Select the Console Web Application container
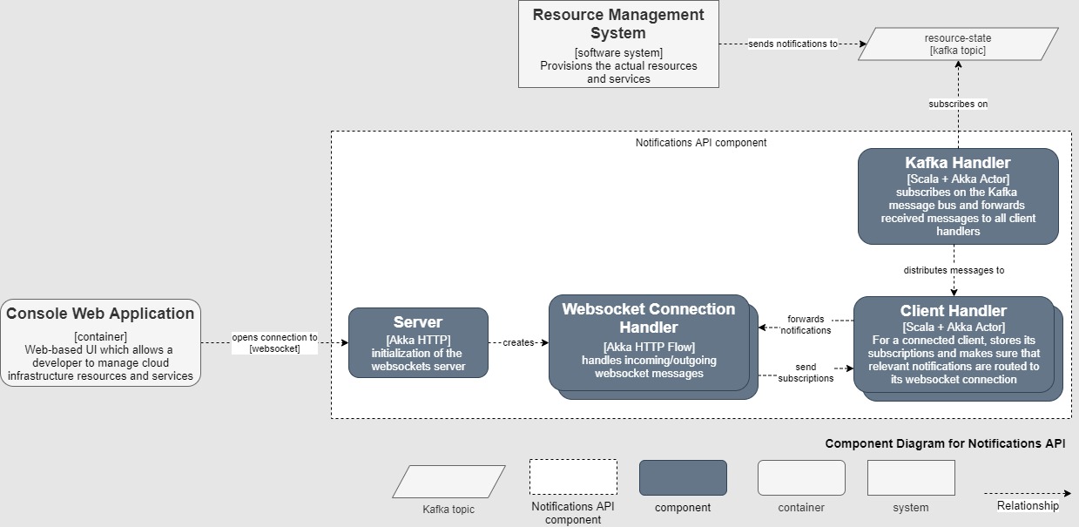This screenshot has height=527, width=1079. tap(100, 342)
